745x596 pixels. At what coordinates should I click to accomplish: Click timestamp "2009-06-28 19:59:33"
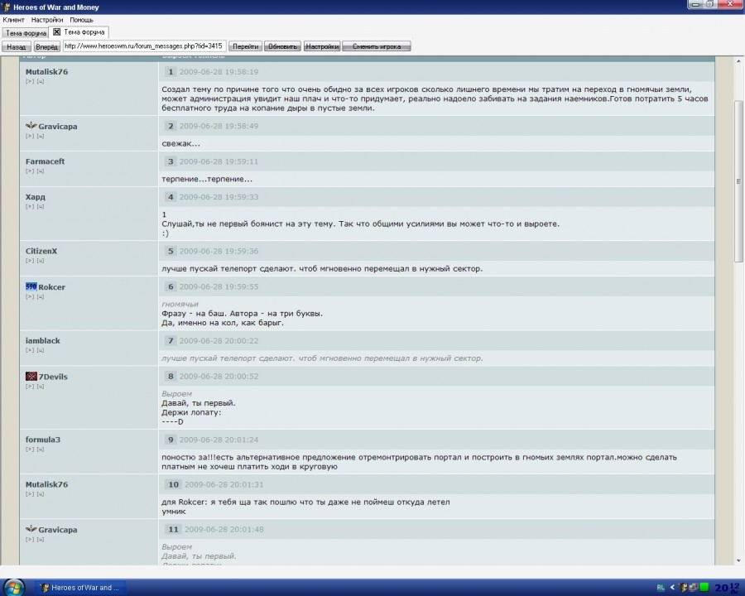(x=219, y=197)
